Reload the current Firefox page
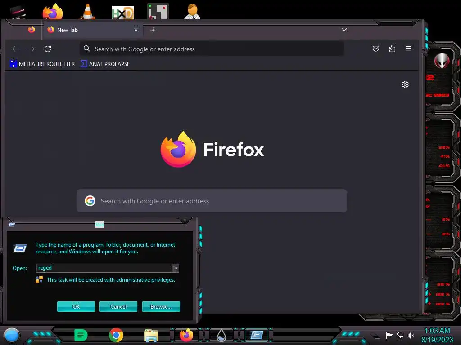The height and width of the screenshot is (345, 461). [48, 49]
